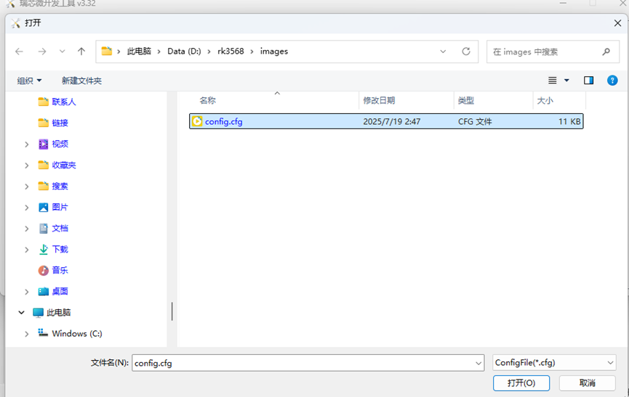
Task: Select 音乐 in the navigation tree
Action: [60, 271]
